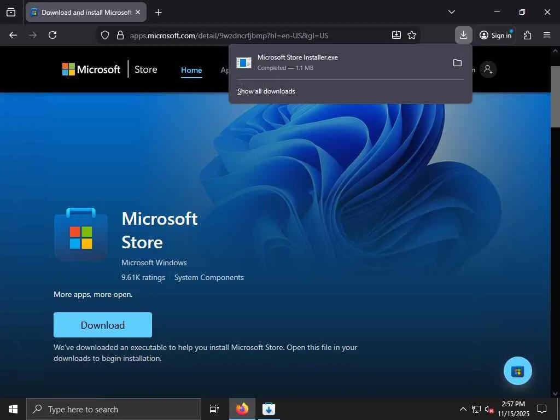Install this site as web app icon

(396, 35)
